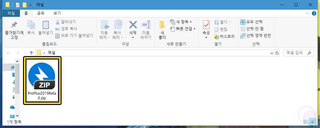This screenshot has width=320, height=128.
Task: Open Help via blue question mark
Action: pos(314,13)
